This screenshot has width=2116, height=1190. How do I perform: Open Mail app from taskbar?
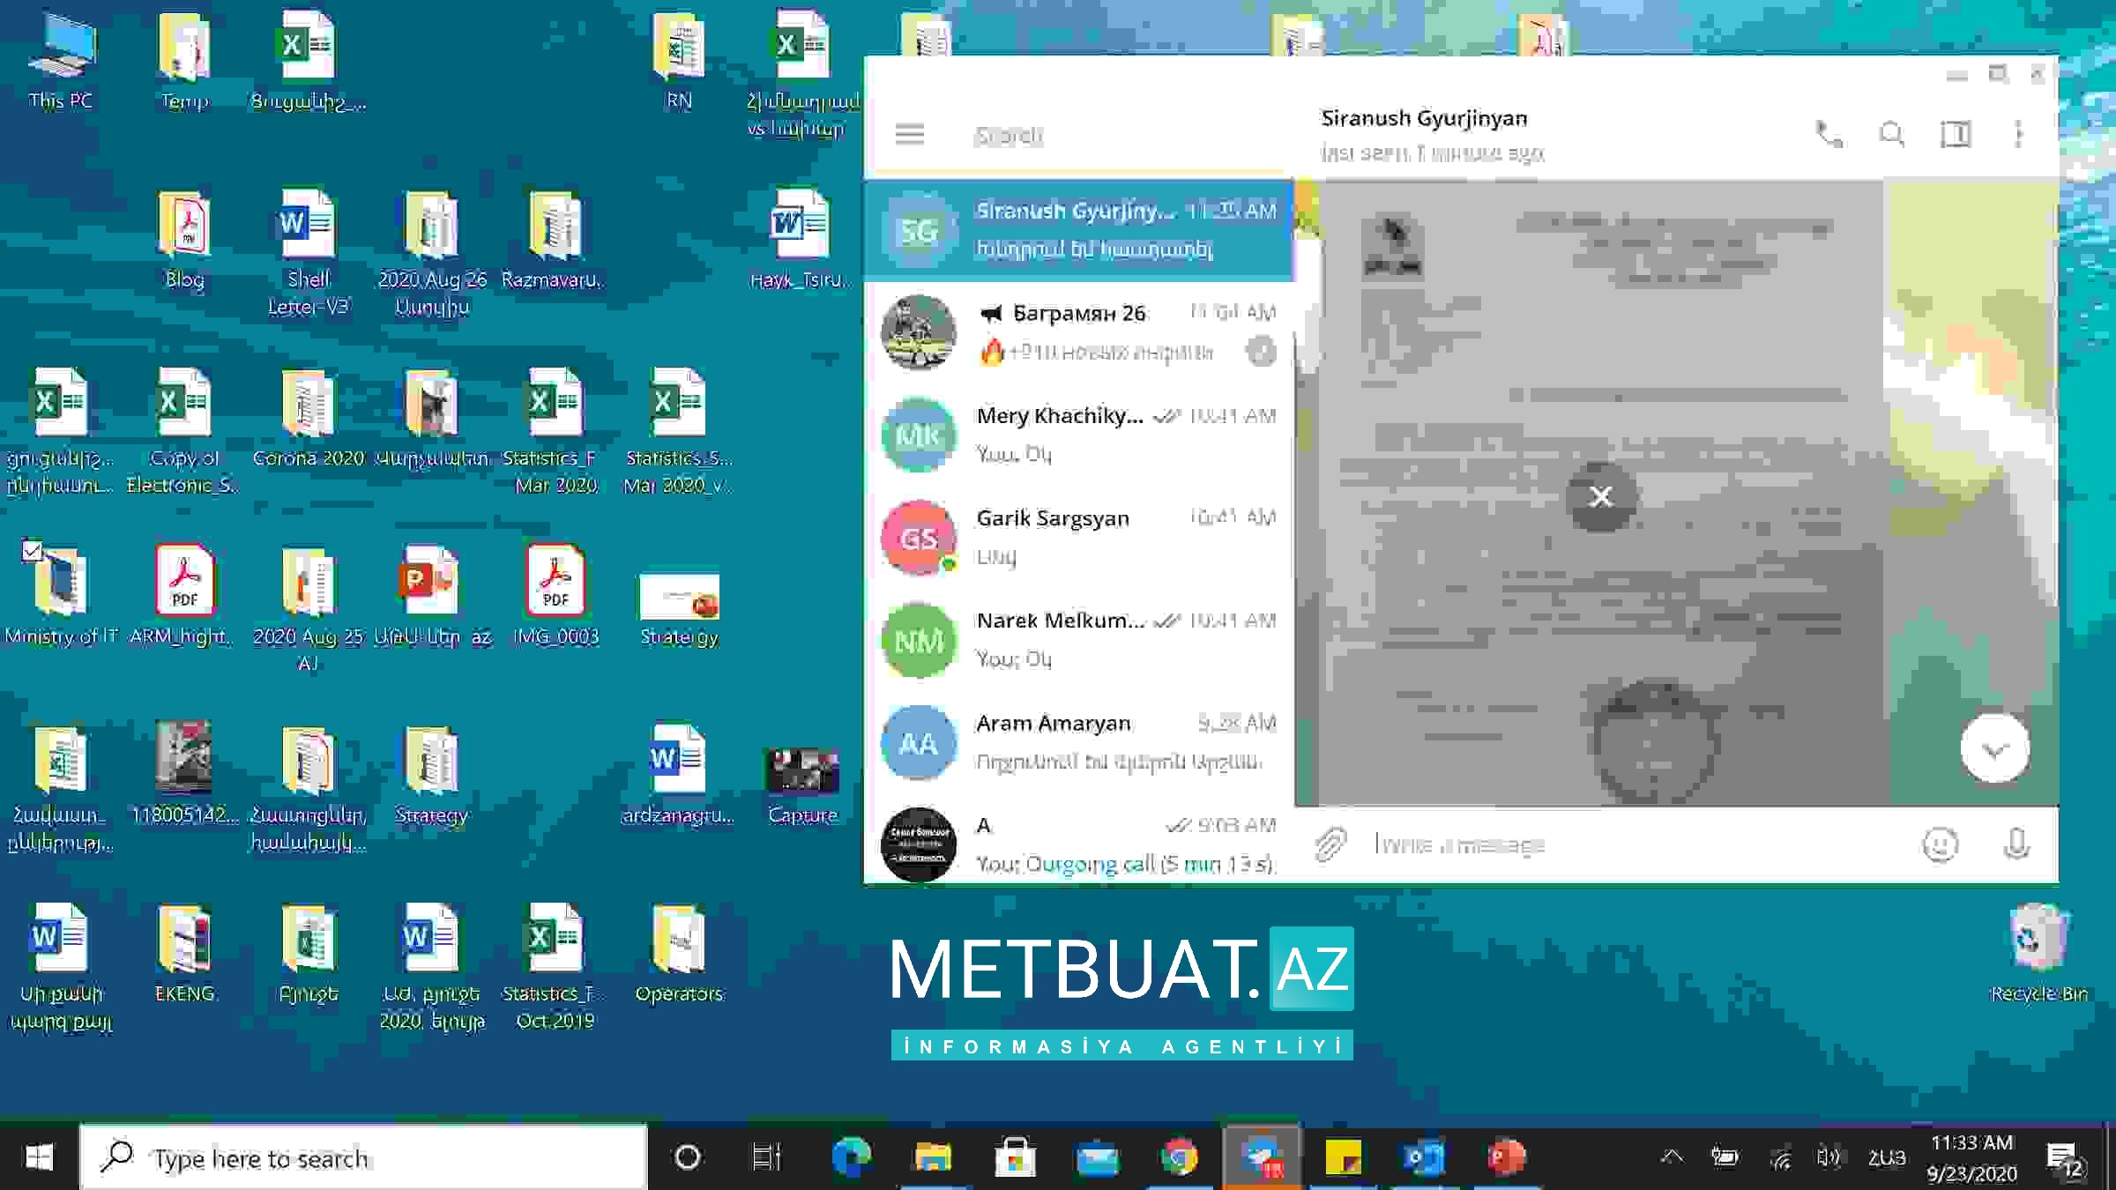coord(1097,1157)
